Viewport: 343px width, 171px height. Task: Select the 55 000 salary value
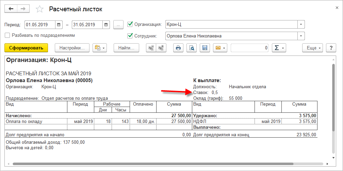coord(235,98)
